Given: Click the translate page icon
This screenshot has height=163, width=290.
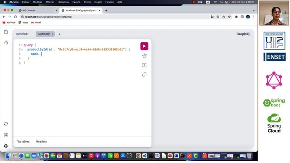Looking at the screenshot, I should pos(212,17).
